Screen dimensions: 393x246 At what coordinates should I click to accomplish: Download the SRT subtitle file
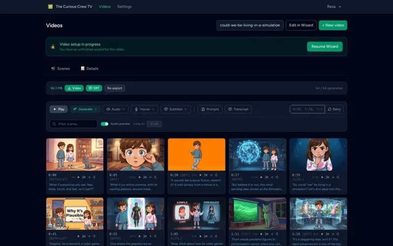94,88
